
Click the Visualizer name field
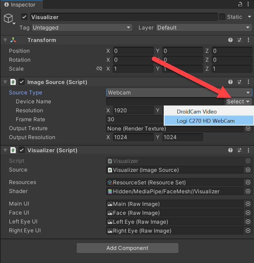point(124,17)
